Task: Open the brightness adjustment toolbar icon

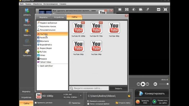Action: (x=134, y=9)
